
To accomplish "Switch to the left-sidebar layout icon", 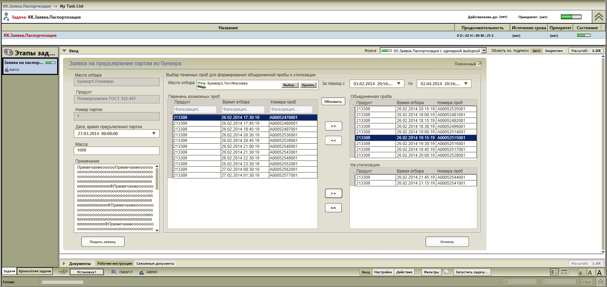I will [554, 272].
